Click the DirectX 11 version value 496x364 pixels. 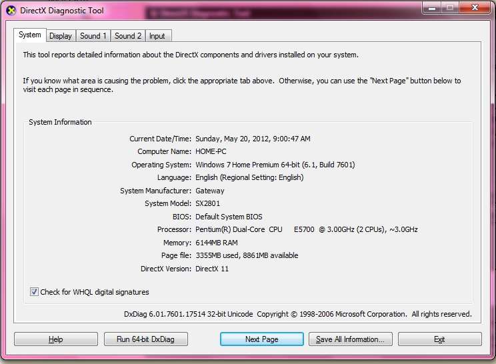(212, 269)
